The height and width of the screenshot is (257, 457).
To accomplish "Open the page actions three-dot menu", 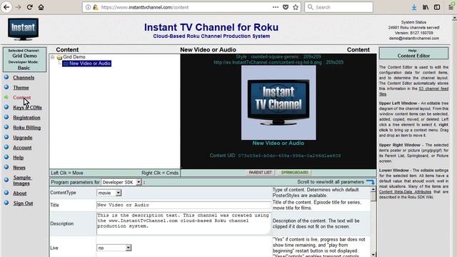I will [x=276, y=7].
